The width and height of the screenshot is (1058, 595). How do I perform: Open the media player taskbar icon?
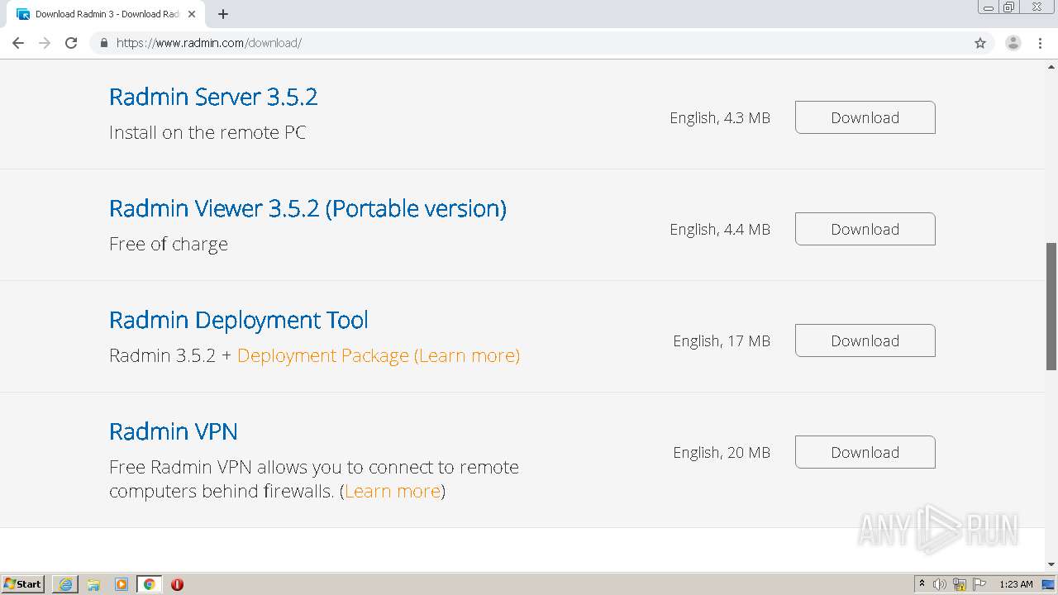pos(122,584)
